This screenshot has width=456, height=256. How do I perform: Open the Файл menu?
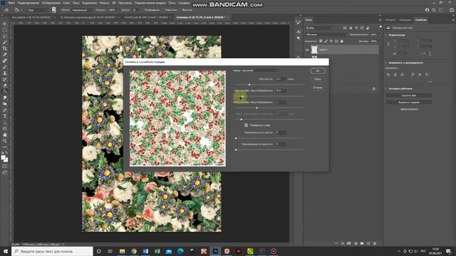pyautogui.click(x=11, y=3)
